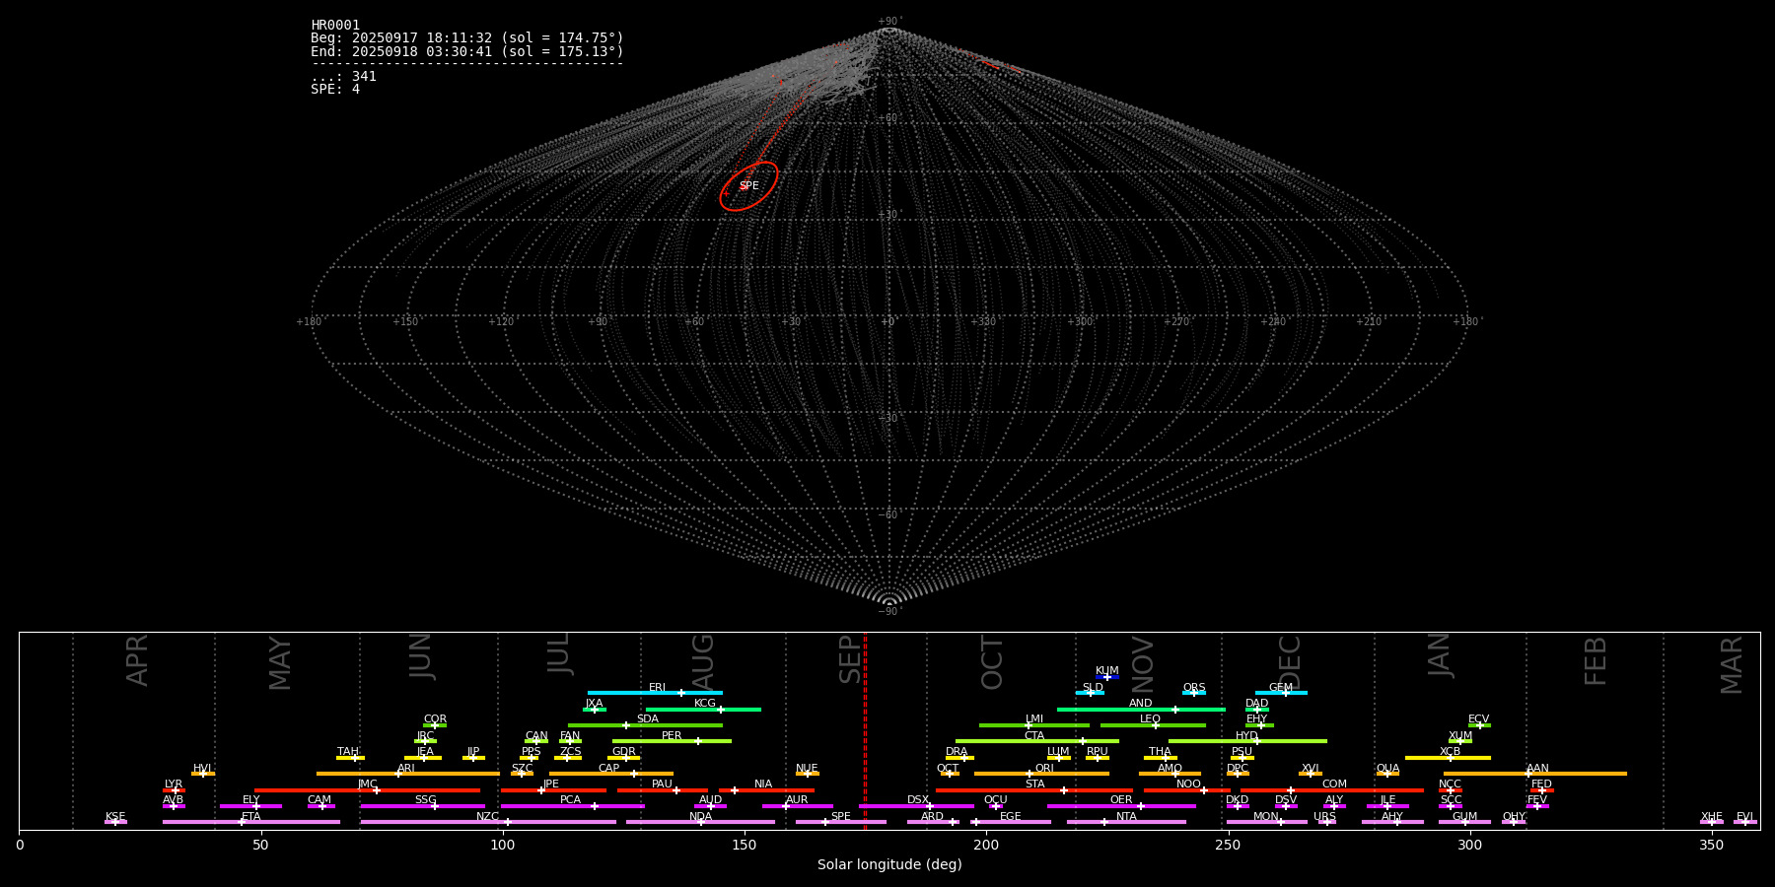Click the SEP month label

coord(850,659)
